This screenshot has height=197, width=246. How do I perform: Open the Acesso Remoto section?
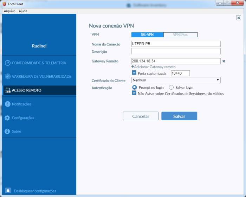[x=39, y=90]
